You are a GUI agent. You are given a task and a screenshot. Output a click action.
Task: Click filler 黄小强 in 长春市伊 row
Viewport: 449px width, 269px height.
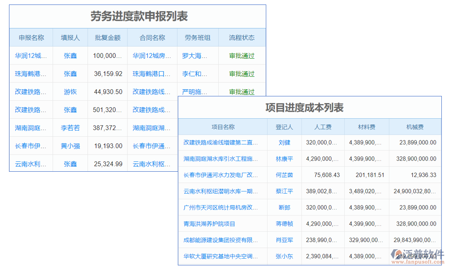click(x=70, y=145)
